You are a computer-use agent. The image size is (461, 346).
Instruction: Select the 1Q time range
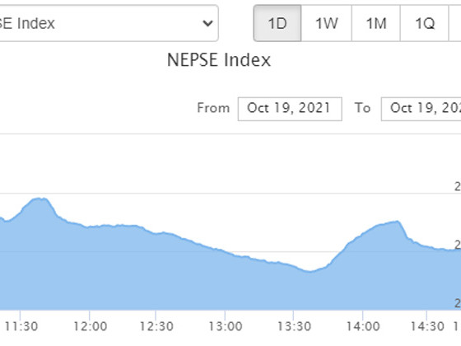click(x=425, y=23)
